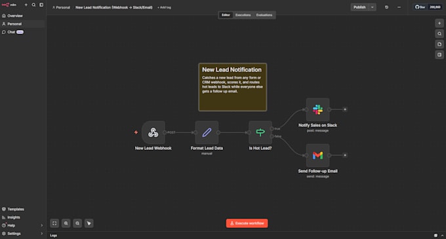Select the Send Follow-up Email Gmail node
Viewport: 446px width, 239px height.
pos(317,155)
